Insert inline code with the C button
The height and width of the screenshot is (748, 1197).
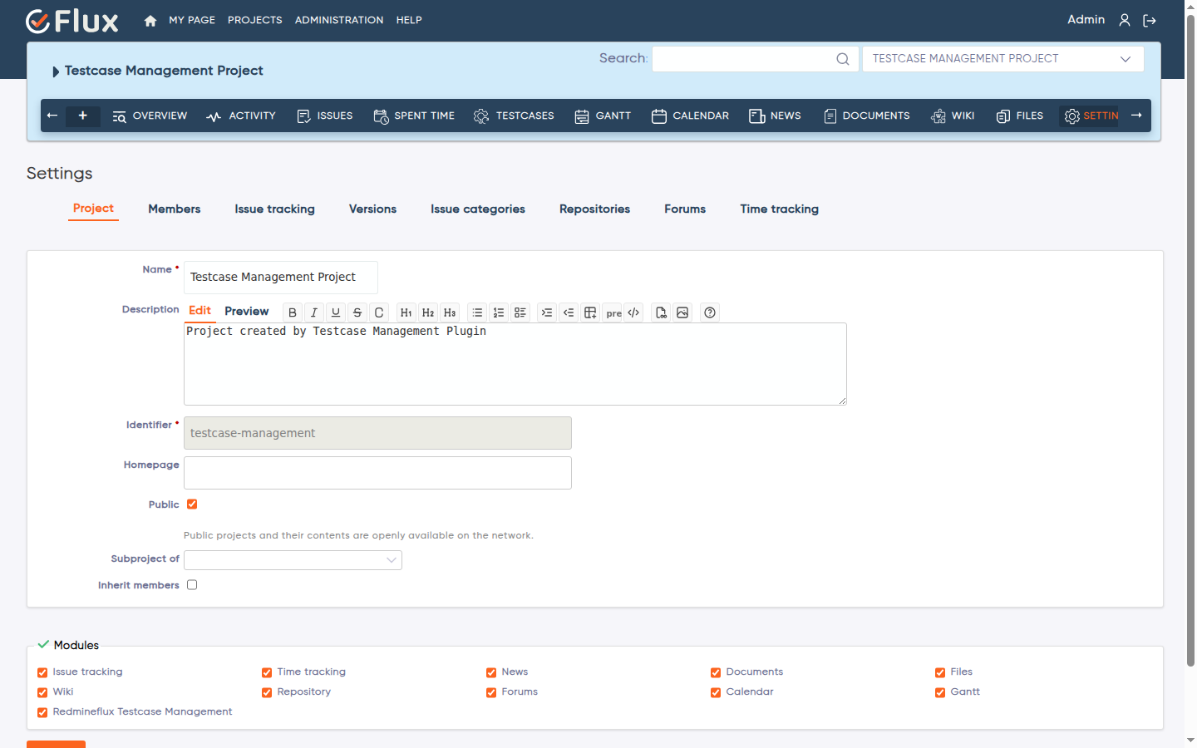pyautogui.click(x=379, y=312)
